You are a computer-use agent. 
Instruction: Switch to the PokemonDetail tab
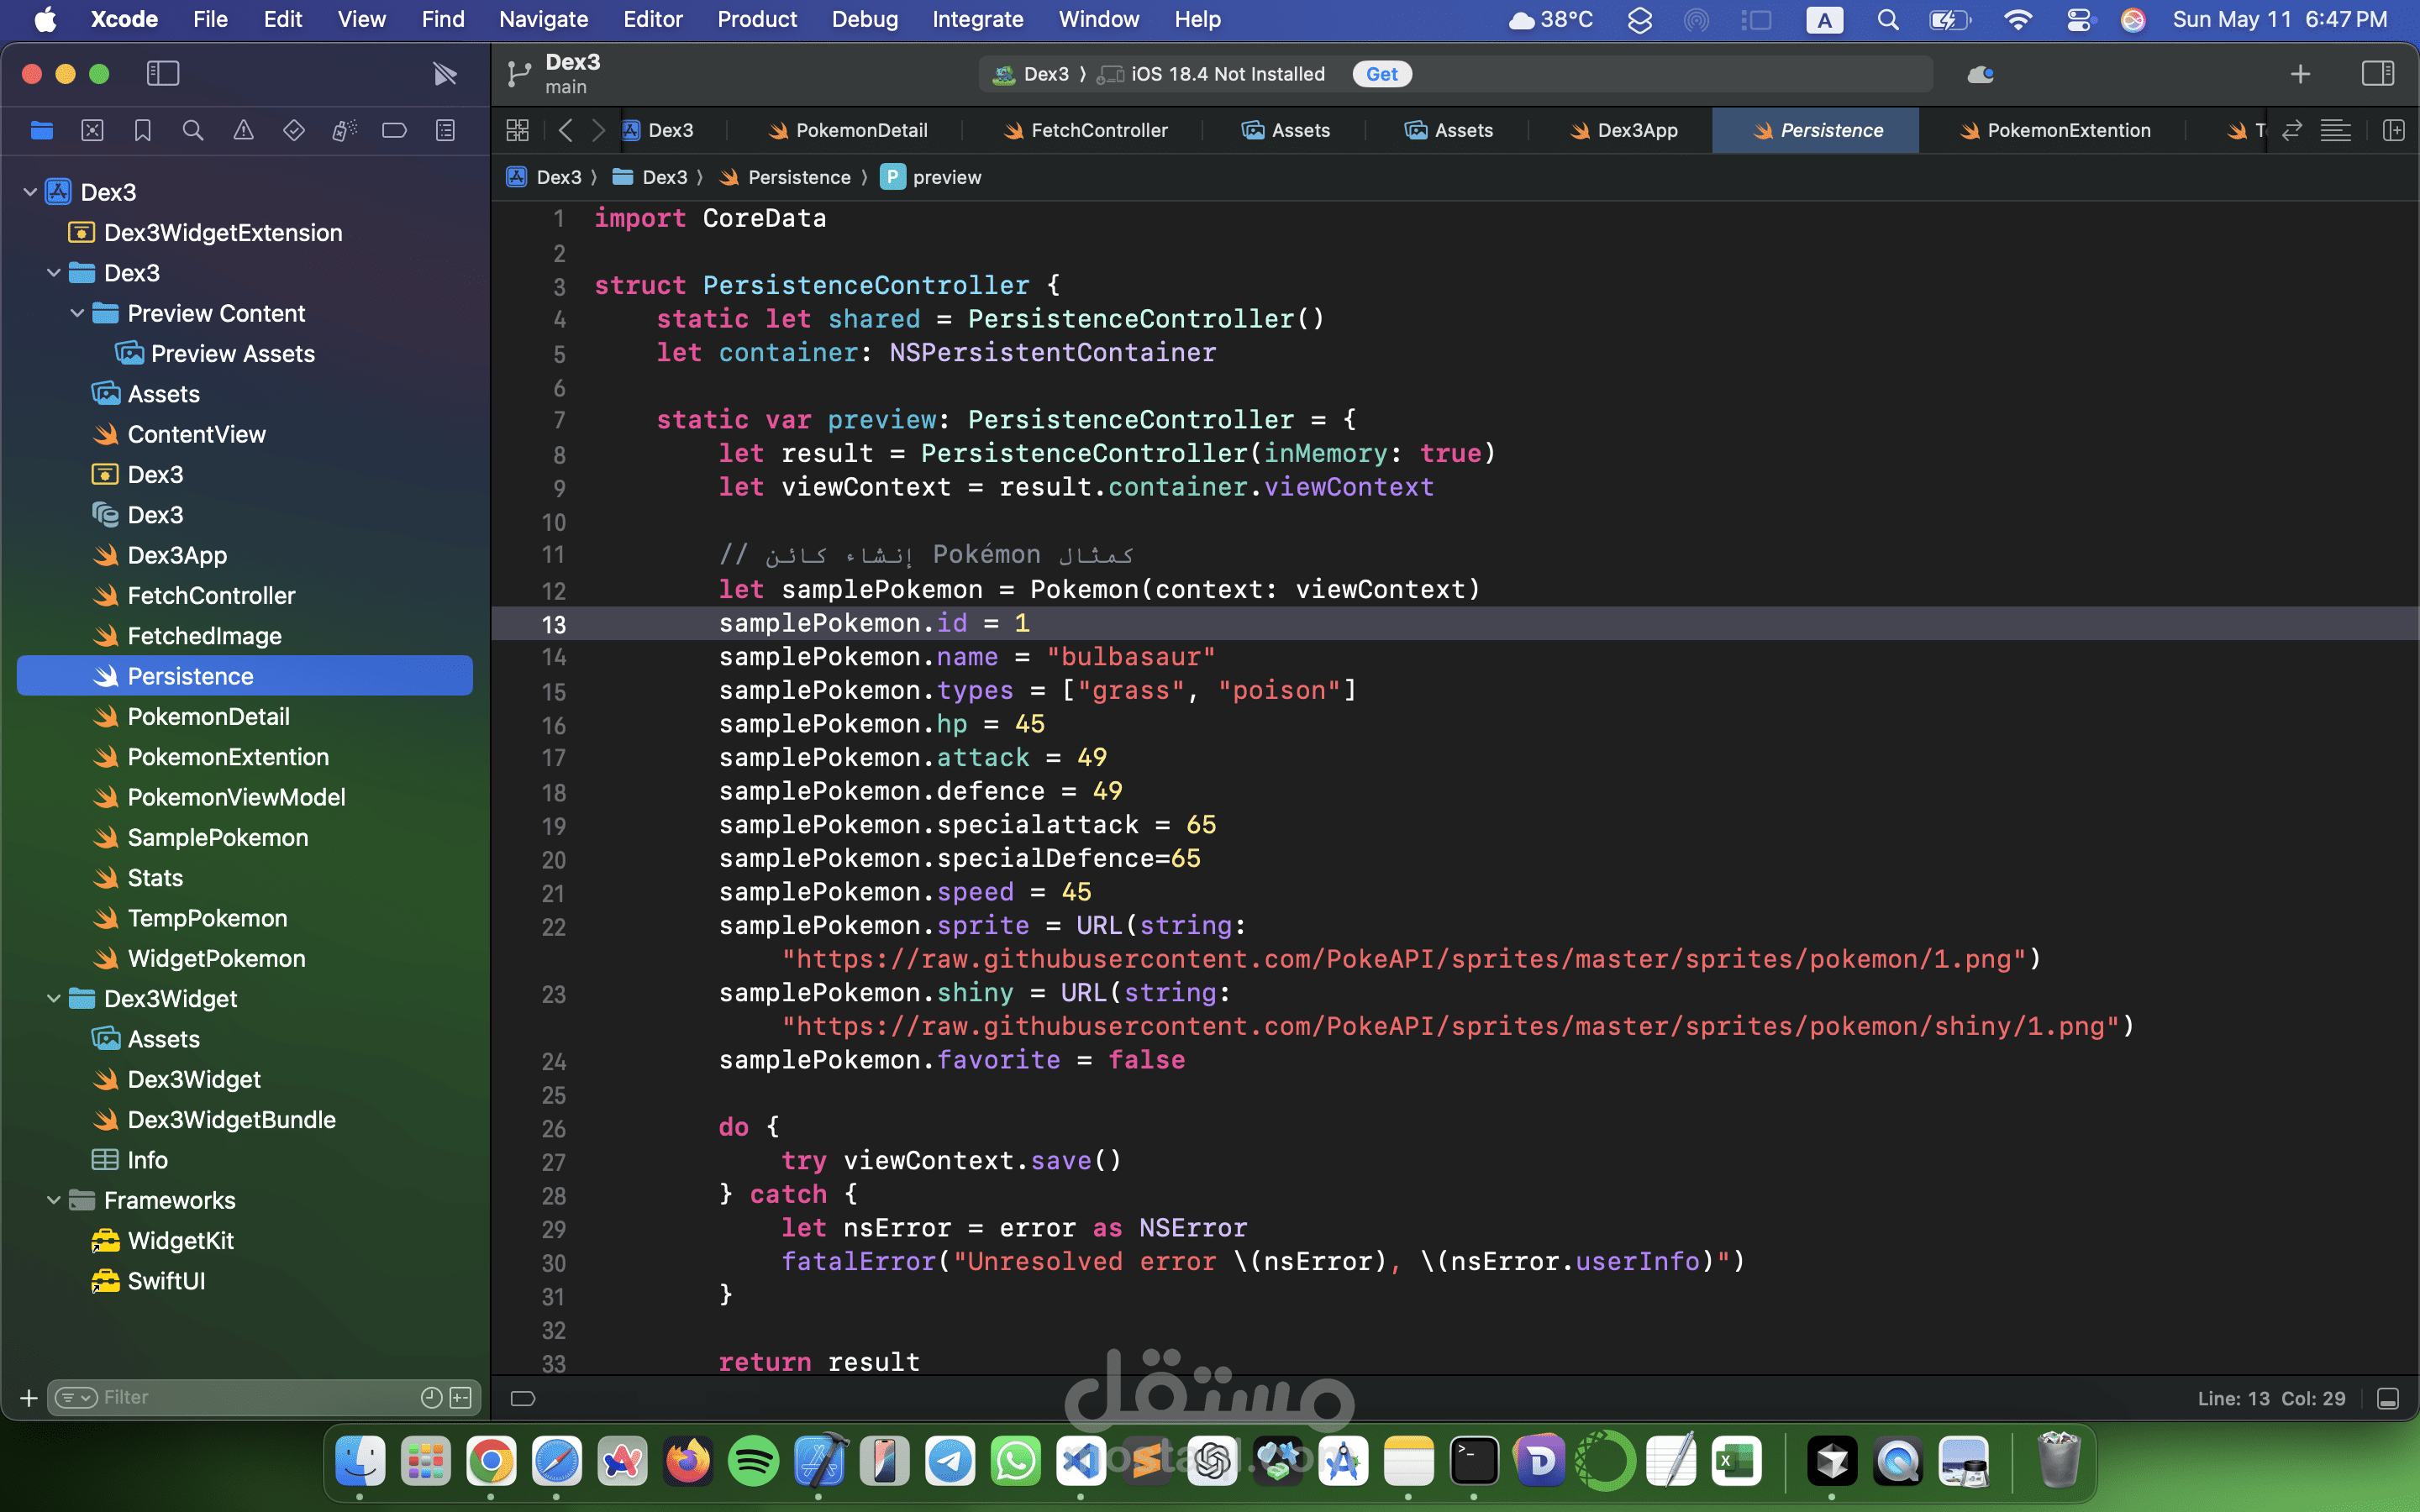[847, 130]
